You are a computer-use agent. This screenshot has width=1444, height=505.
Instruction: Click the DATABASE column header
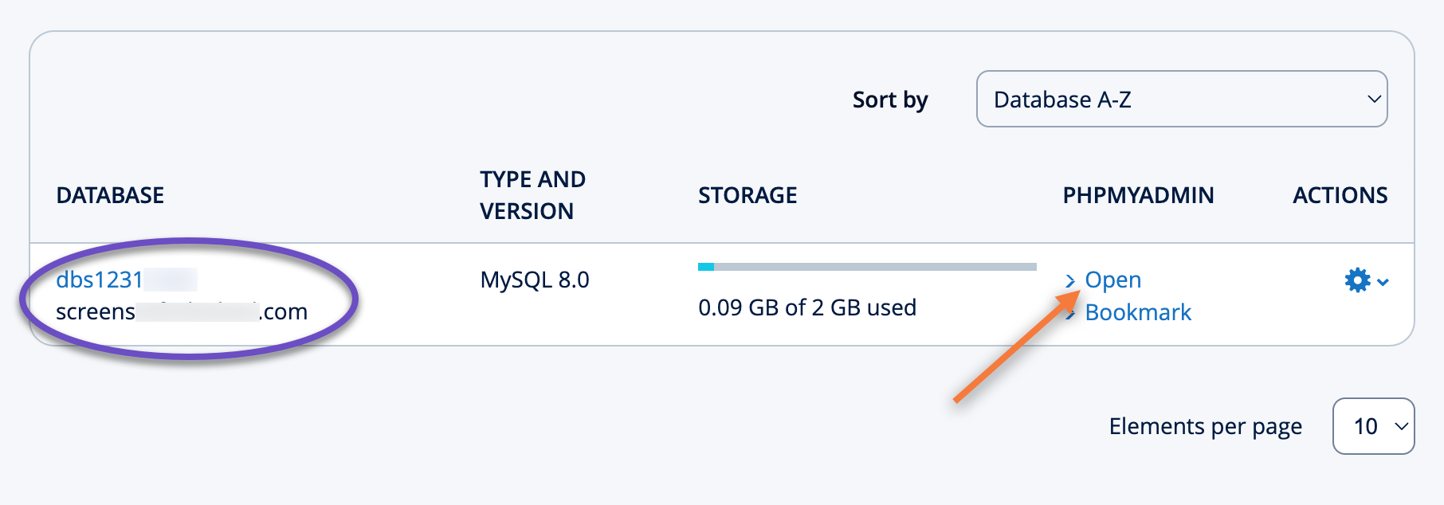(x=111, y=195)
